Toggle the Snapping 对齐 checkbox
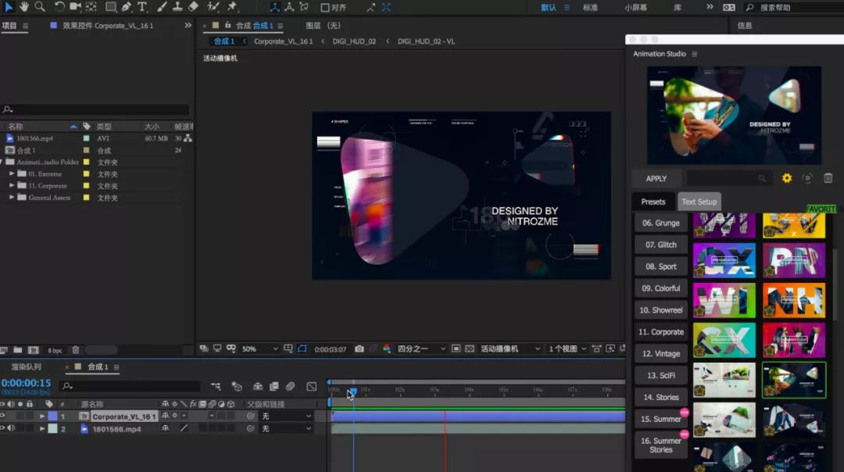The height and width of the screenshot is (472, 844). (325, 8)
